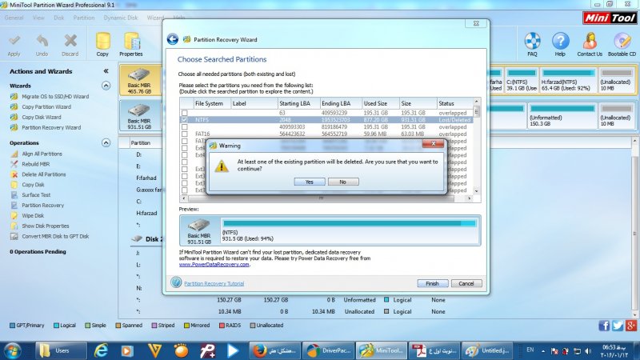Click the Apply toolbar icon
The image size is (640, 360).
tap(14, 45)
